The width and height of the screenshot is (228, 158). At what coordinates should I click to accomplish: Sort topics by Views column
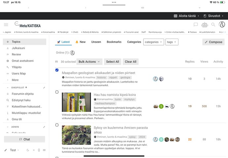click(204, 61)
